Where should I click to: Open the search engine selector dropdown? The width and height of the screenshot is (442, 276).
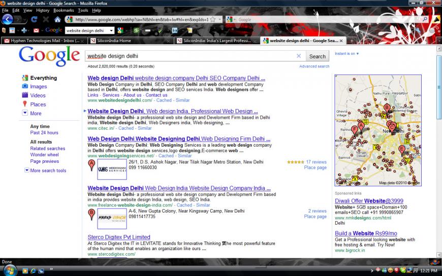pos(231,19)
